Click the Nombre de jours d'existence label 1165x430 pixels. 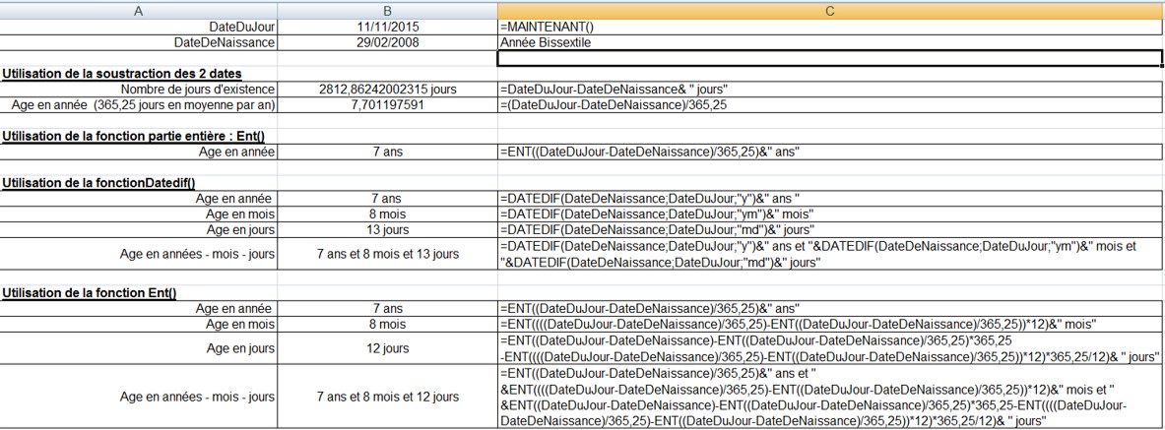[x=138, y=90]
